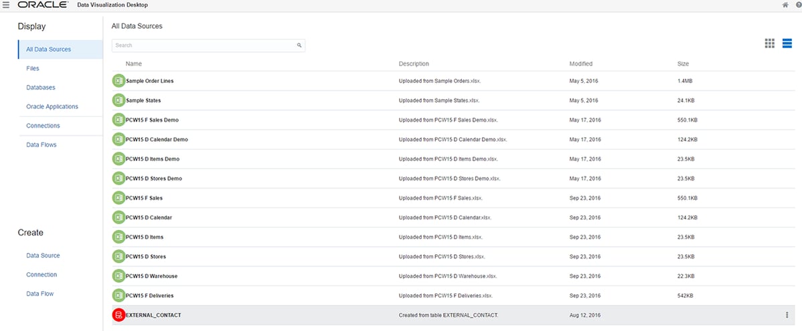
Task: Open Databases display filter
Action: pyautogui.click(x=40, y=88)
